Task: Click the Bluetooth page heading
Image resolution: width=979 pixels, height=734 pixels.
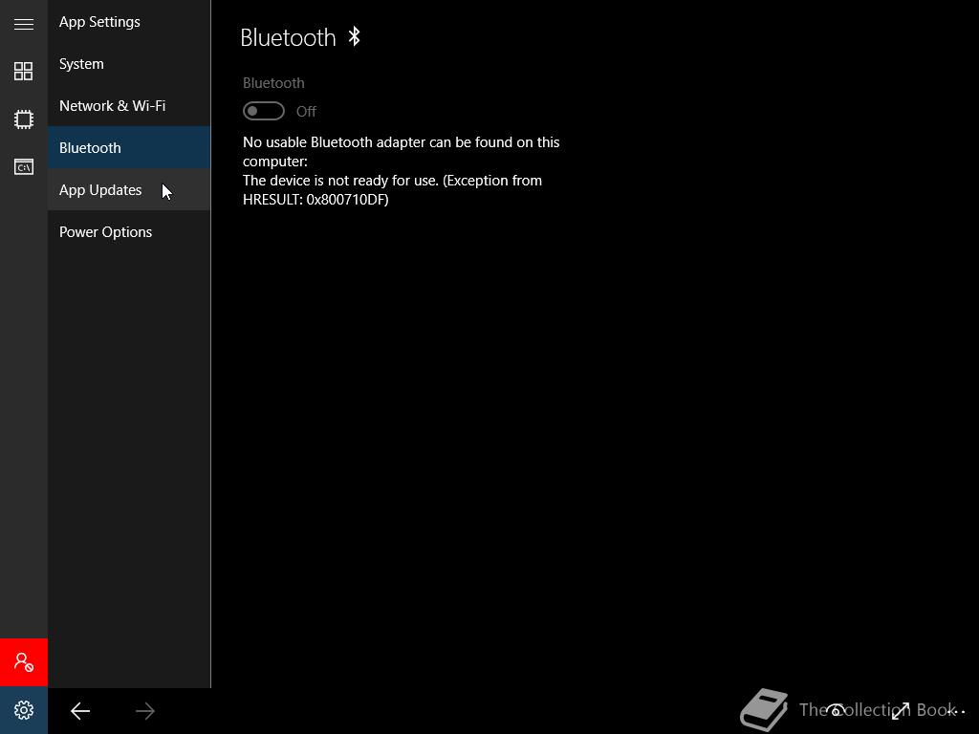Action: coord(288,37)
